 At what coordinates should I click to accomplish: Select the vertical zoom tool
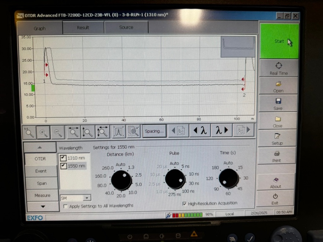click(87, 132)
